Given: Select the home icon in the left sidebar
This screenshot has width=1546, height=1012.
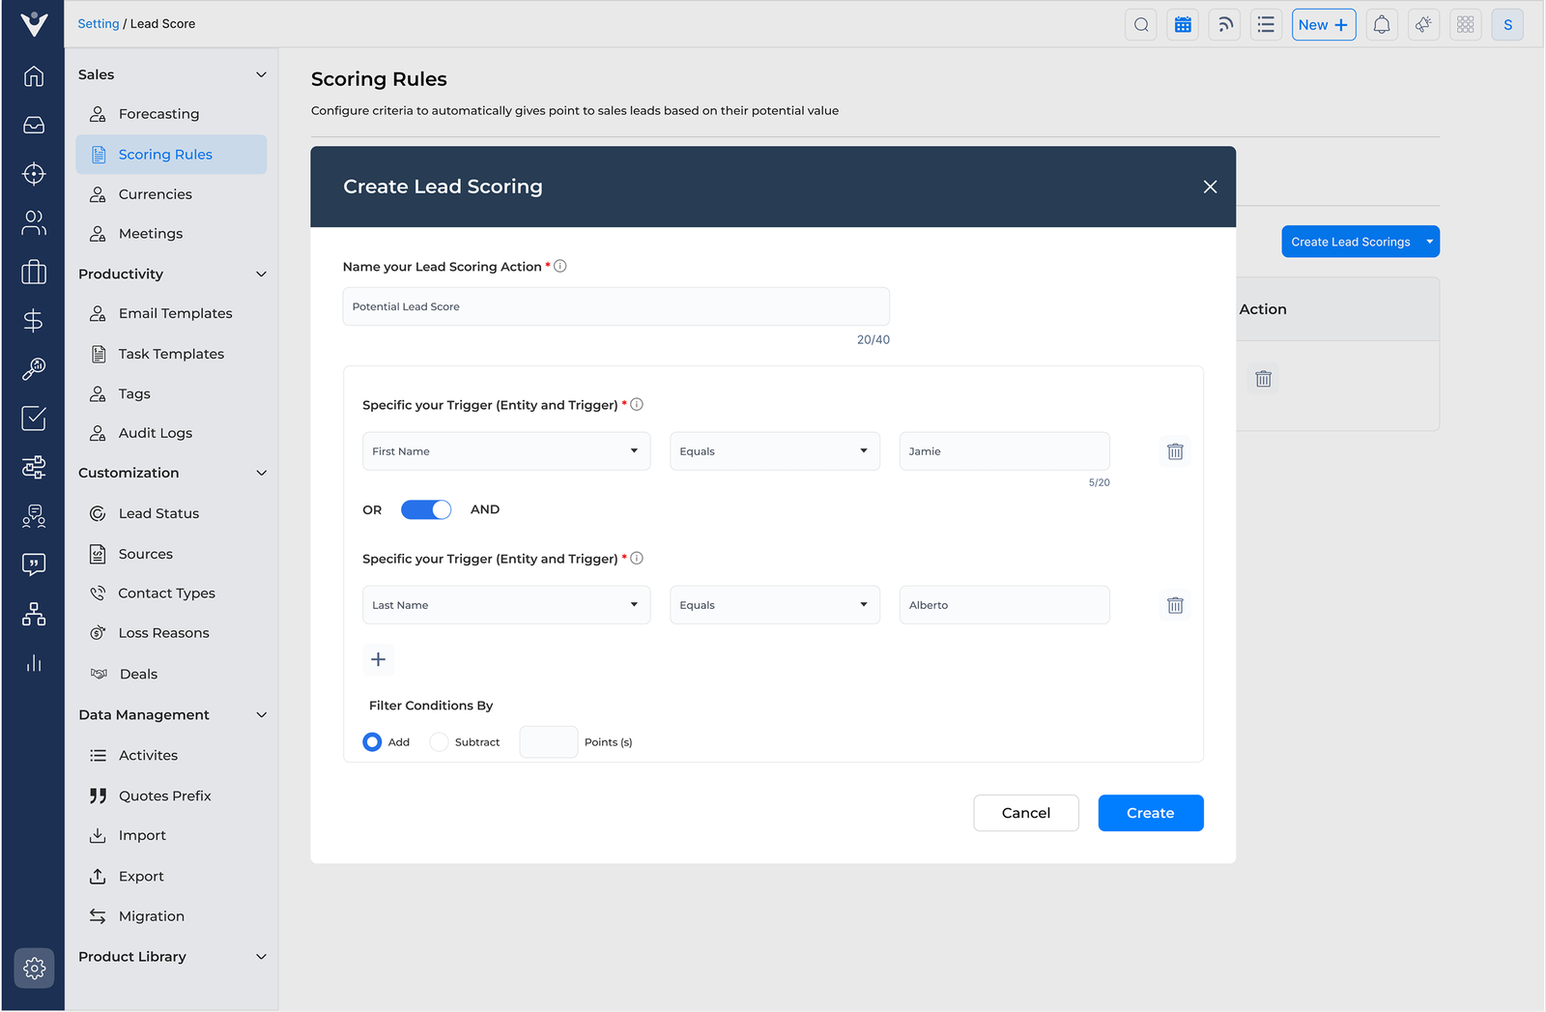Looking at the screenshot, I should [34, 75].
